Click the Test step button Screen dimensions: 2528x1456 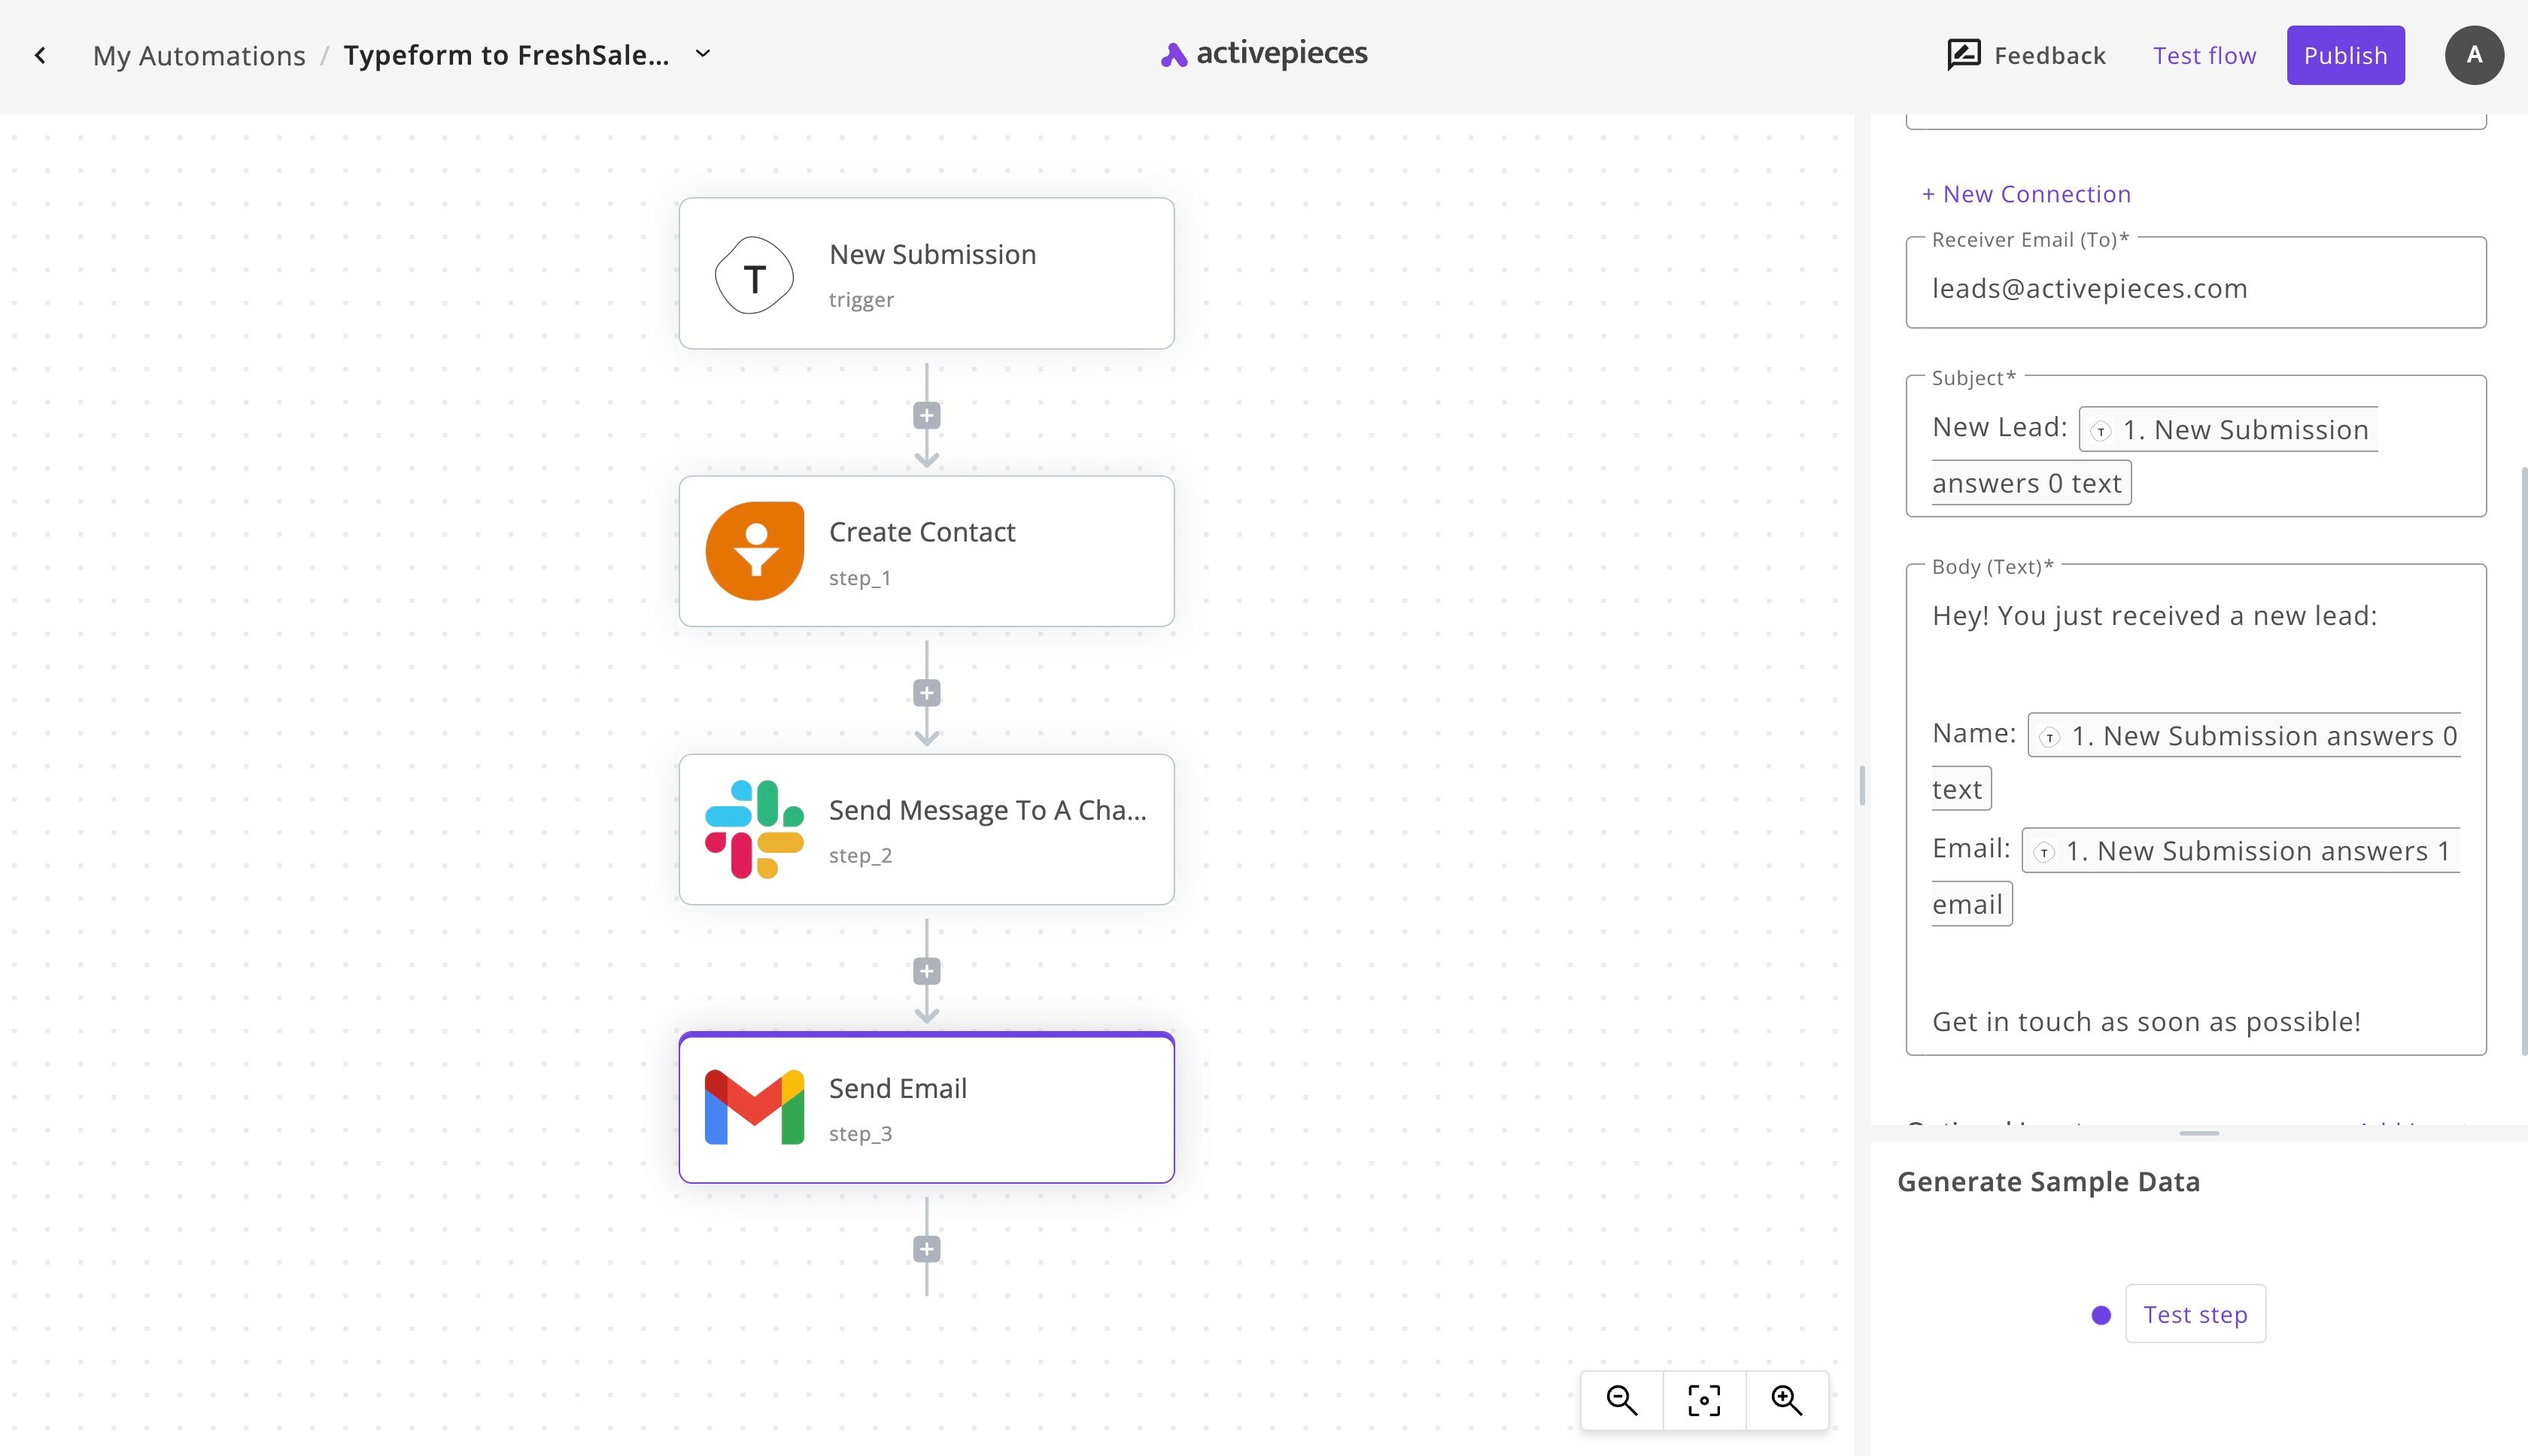[2195, 1314]
